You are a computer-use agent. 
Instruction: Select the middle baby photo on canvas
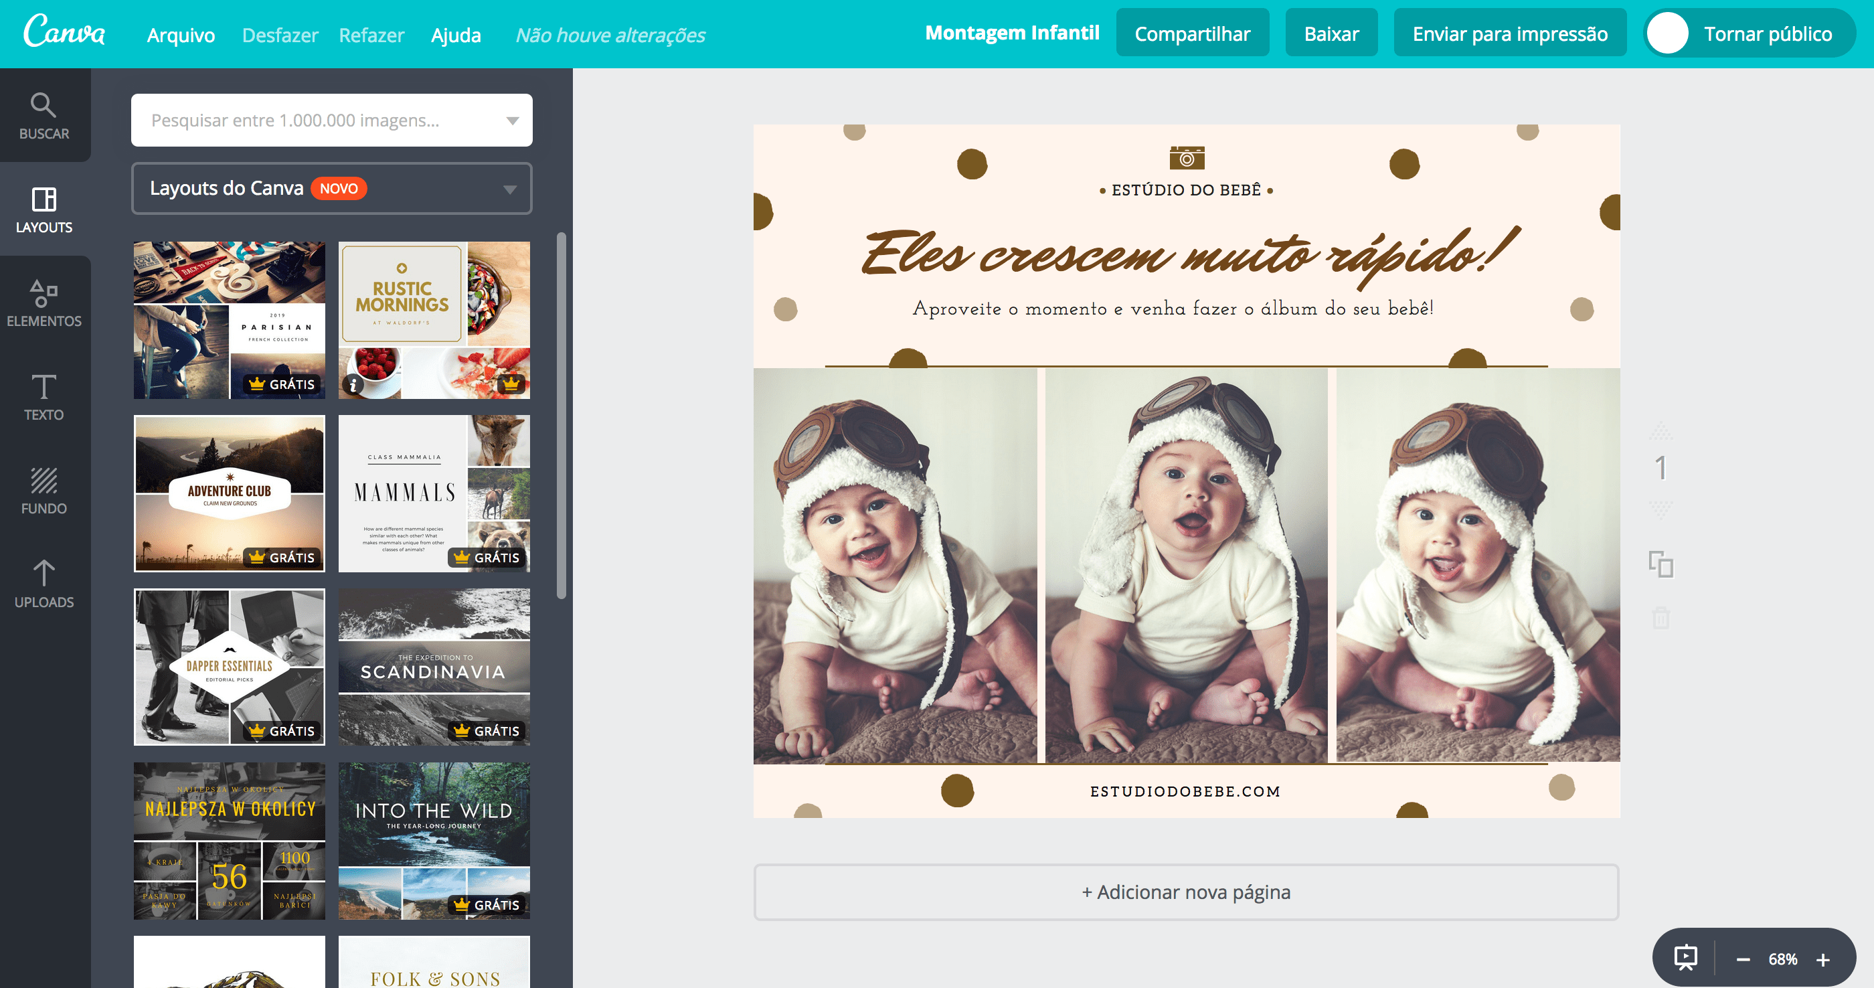[x=1187, y=566]
